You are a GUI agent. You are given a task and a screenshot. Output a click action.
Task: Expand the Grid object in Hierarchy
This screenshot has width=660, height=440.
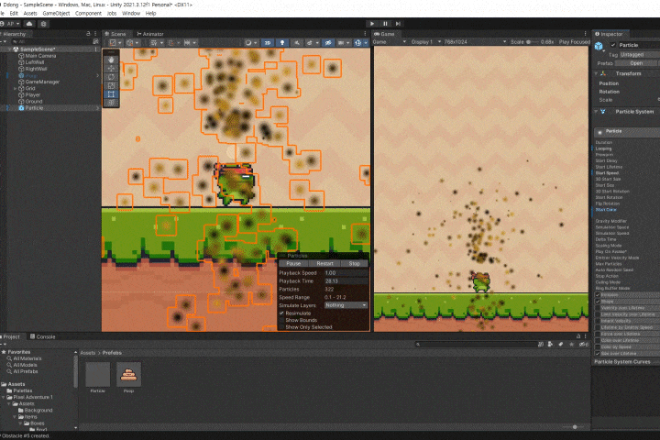click(x=16, y=88)
